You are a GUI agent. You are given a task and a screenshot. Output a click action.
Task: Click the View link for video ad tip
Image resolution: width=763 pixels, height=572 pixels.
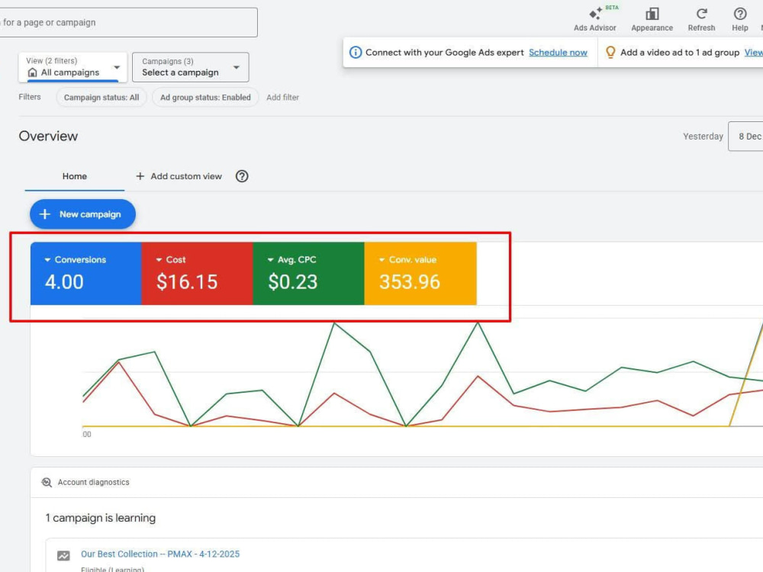[754, 53]
